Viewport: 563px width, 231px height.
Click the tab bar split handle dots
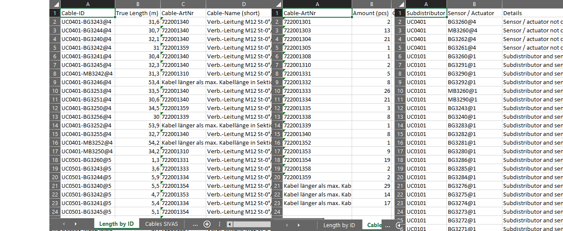pos(219,224)
